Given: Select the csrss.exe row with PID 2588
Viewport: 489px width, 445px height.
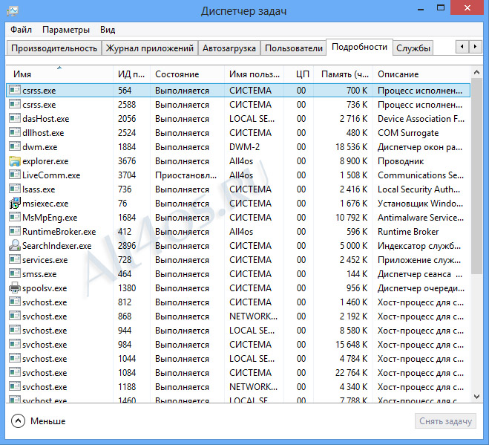Looking at the screenshot, I should 238,104.
